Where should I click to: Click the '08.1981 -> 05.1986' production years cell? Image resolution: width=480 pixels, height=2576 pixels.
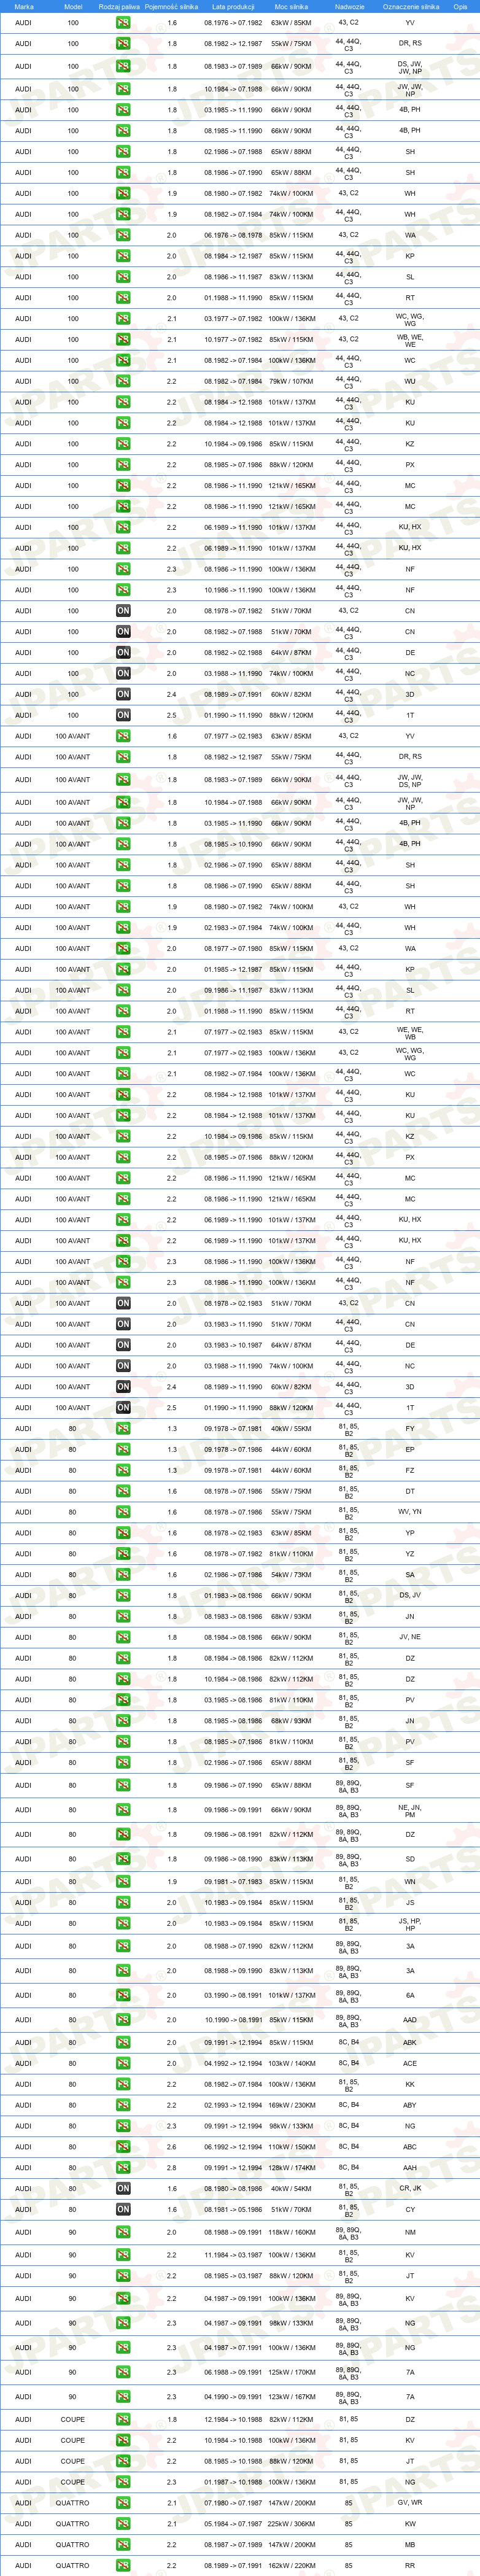point(233,2210)
